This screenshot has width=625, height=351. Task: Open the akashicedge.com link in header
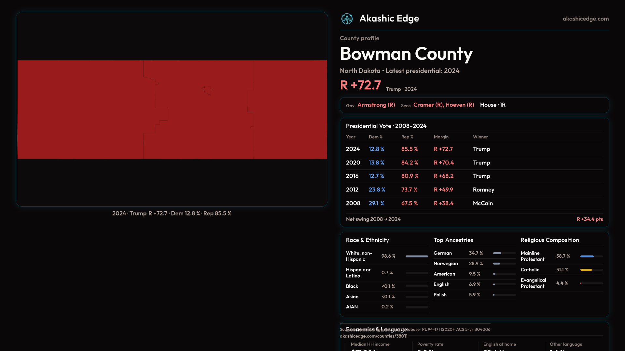[586, 19]
